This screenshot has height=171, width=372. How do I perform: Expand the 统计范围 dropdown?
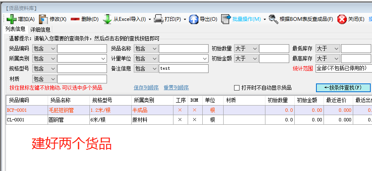pyautogui.click(x=344, y=68)
